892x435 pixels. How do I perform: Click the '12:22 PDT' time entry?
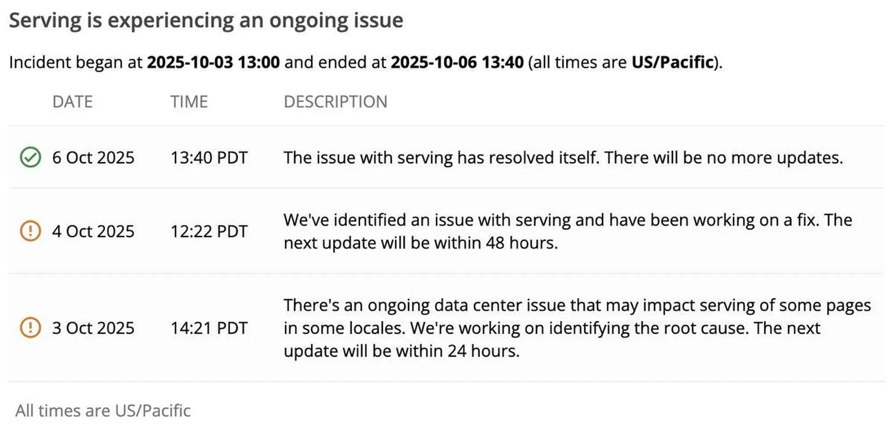point(209,231)
